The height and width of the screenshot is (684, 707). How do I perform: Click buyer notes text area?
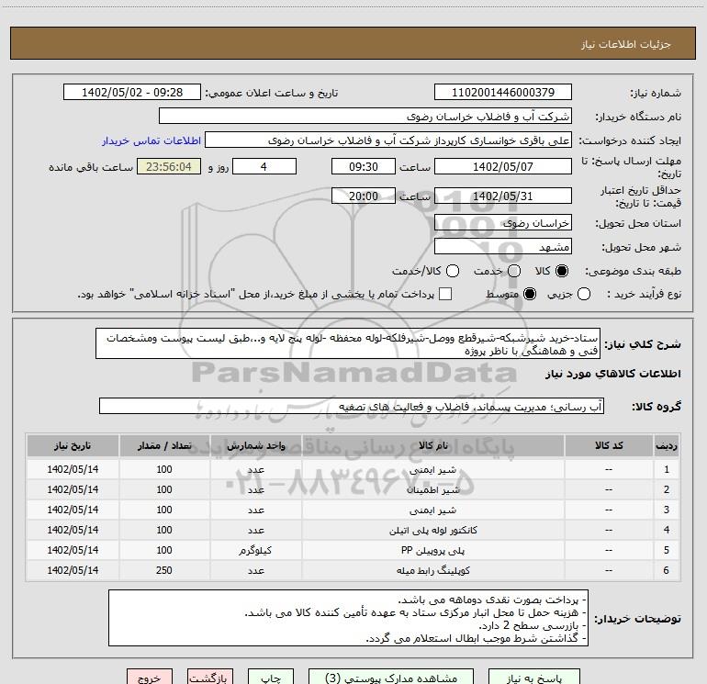point(348,618)
